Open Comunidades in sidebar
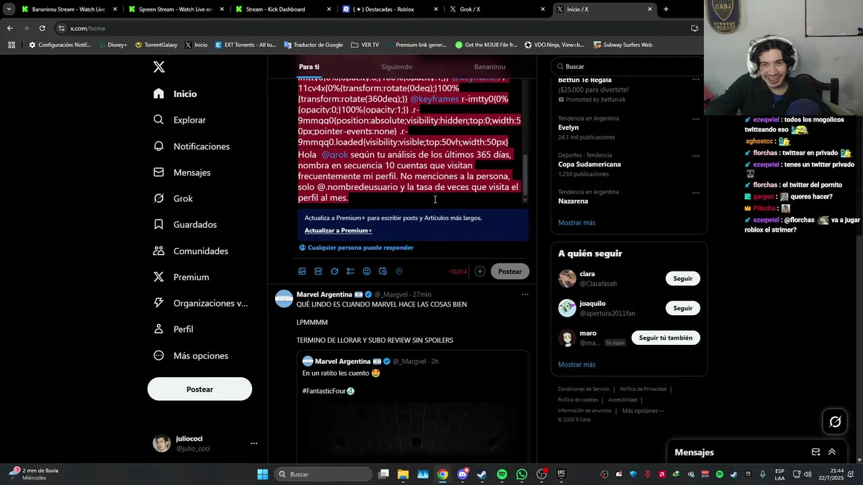Screen dimensions: 863x485 point(190,251)
